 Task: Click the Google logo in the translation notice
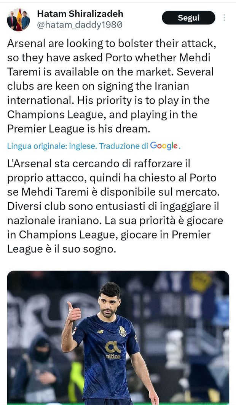coord(161,146)
